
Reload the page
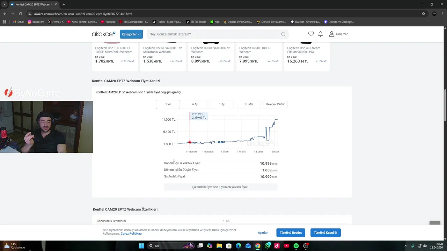(x=20, y=14)
